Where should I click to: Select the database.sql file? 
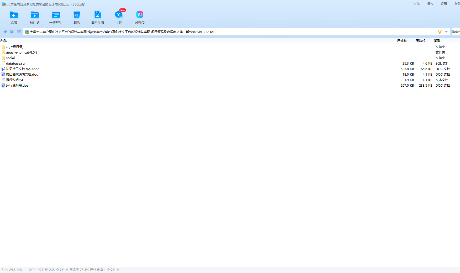tap(16, 64)
